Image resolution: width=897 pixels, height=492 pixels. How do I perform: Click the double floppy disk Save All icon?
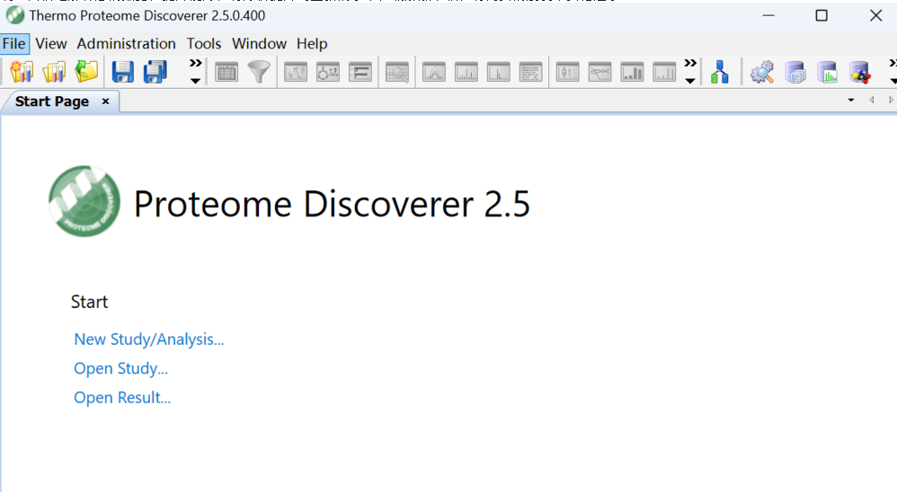155,72
